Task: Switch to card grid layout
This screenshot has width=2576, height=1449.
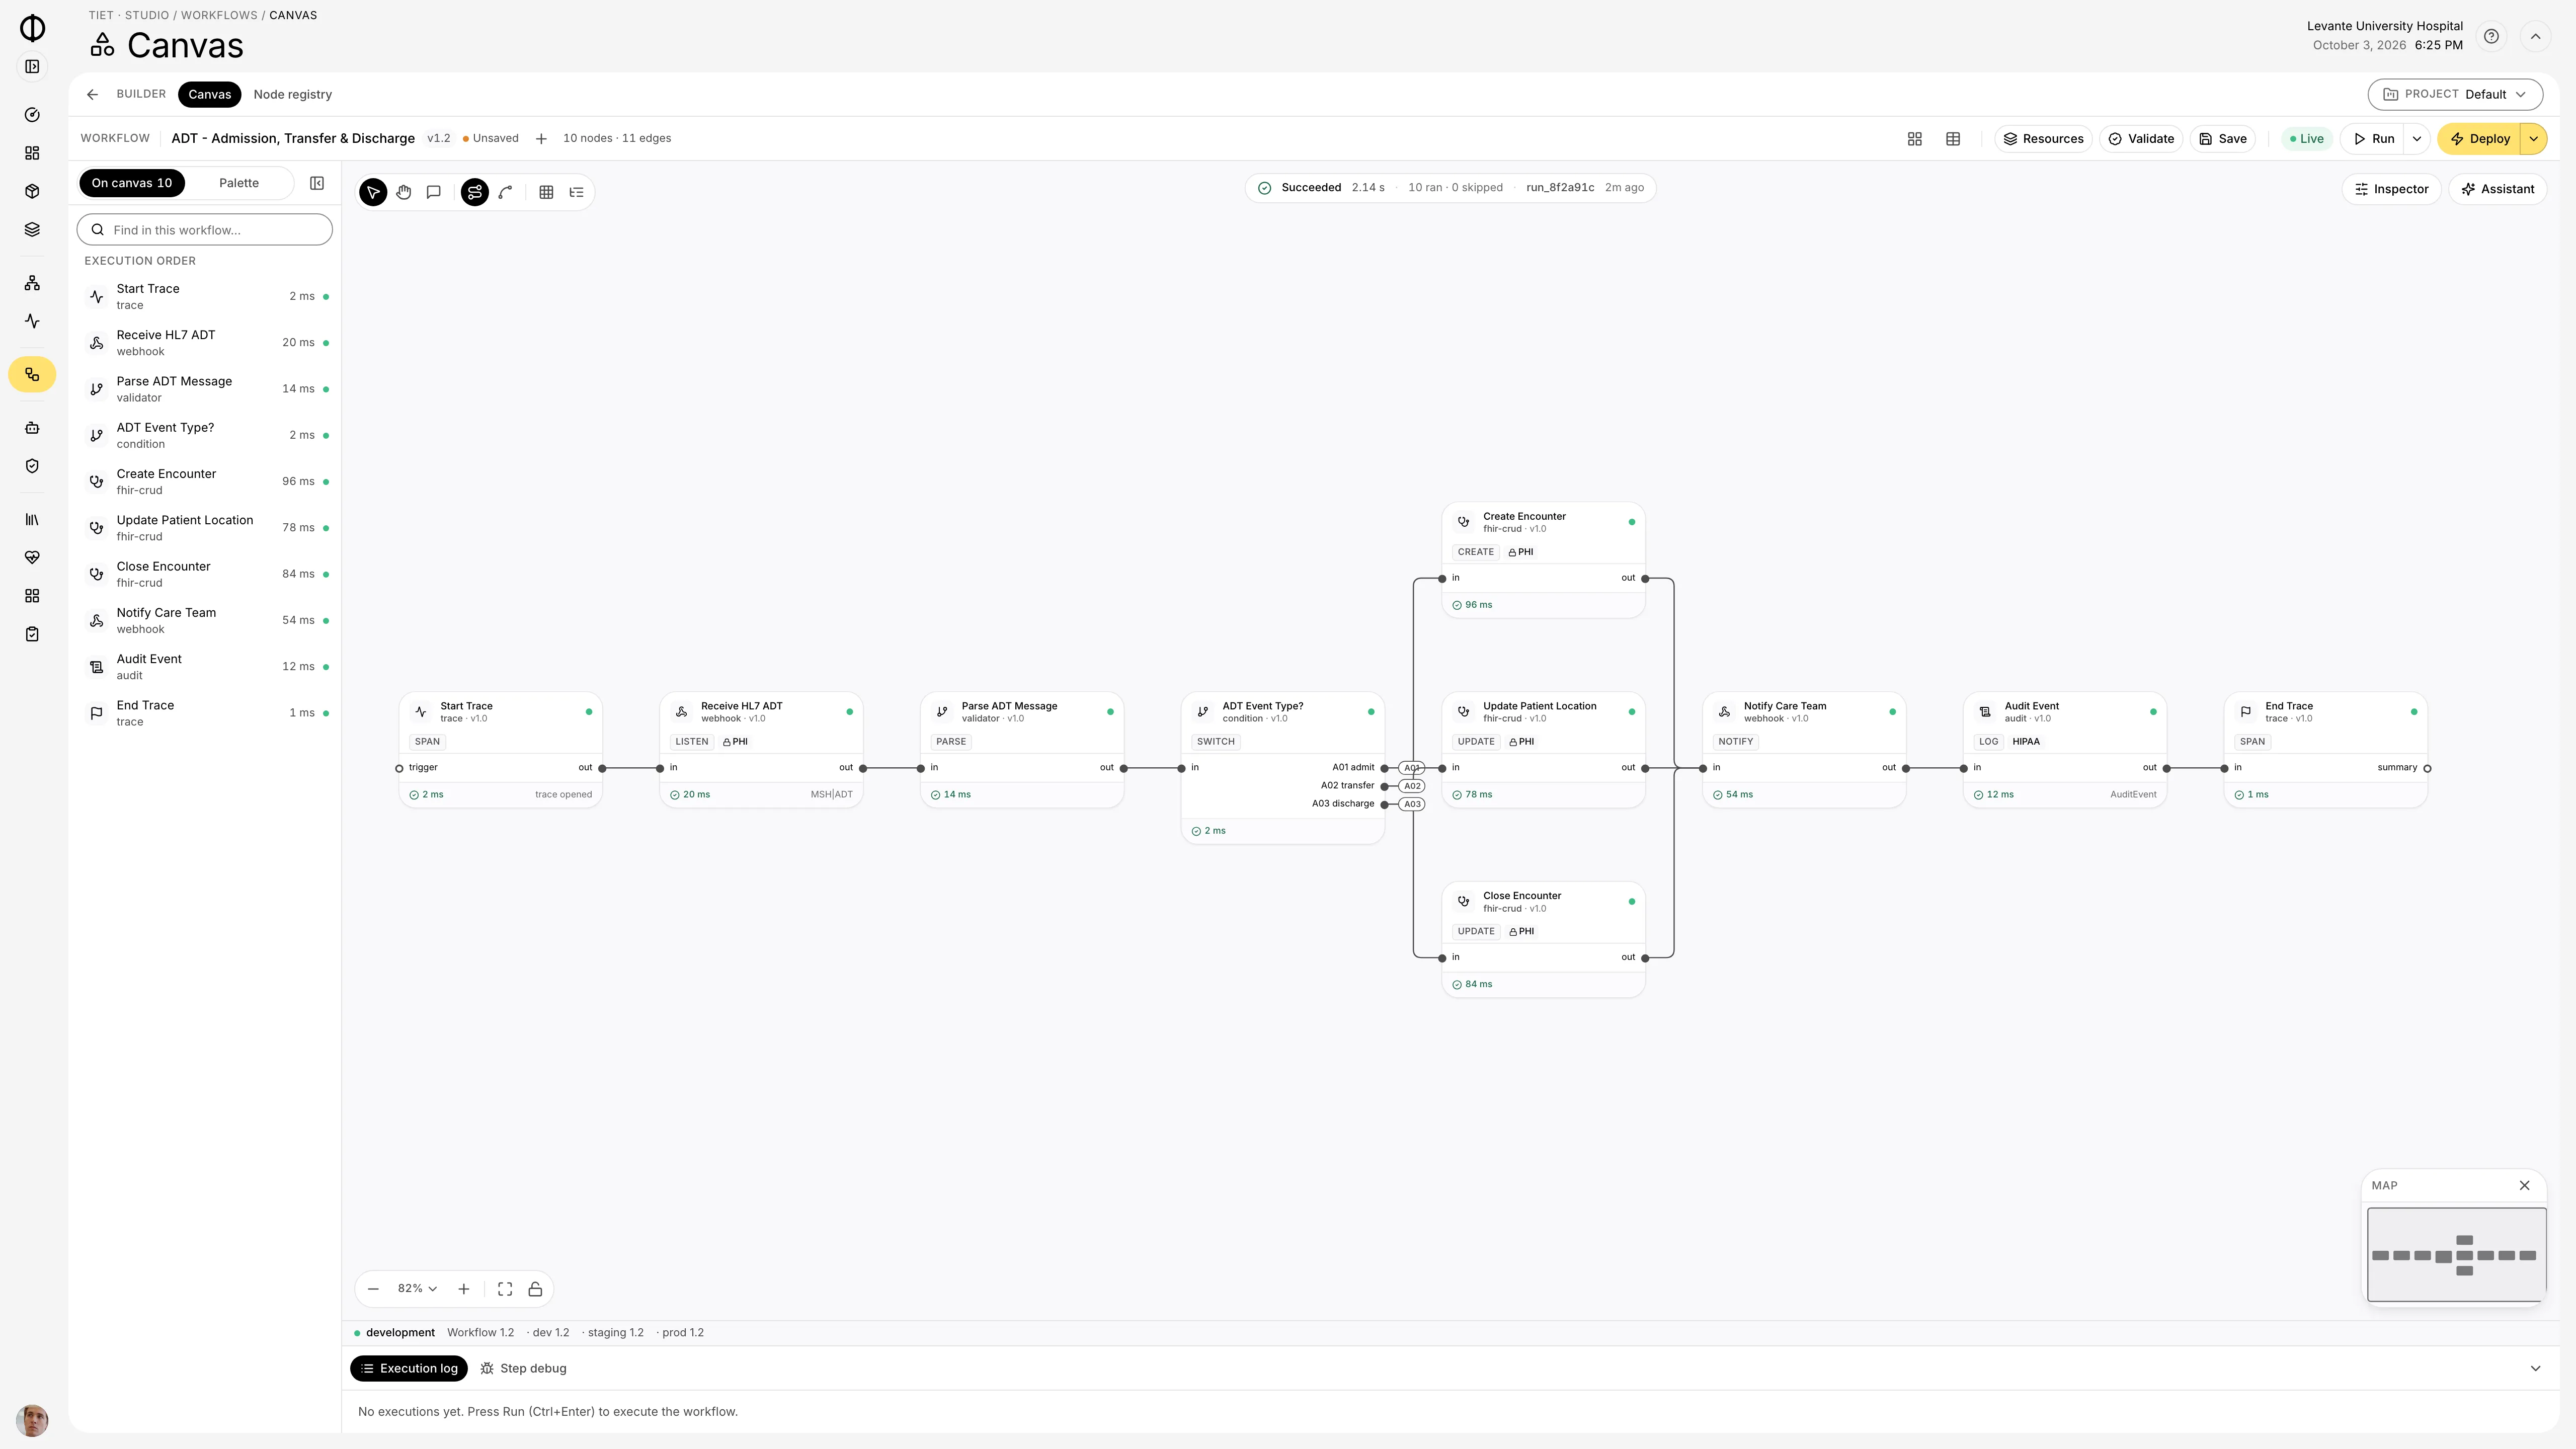Action: (1915, 139)
